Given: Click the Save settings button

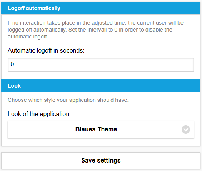Looking at the screenshot, I should tap(101, 161).
